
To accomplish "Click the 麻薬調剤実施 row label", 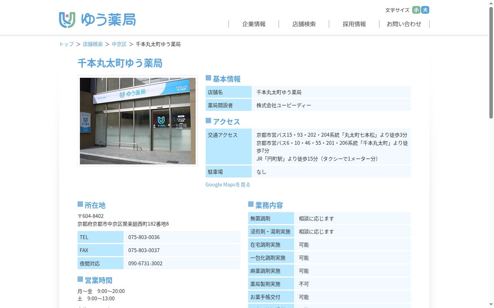I will [271, 271].
